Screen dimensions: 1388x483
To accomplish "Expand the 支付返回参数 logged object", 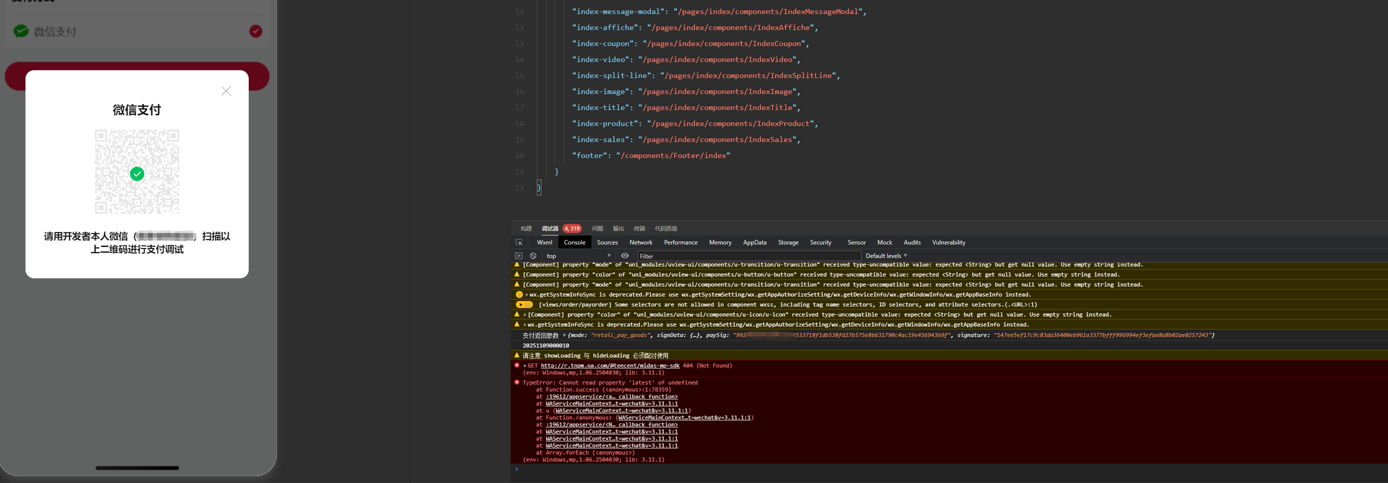I will 564,335.
